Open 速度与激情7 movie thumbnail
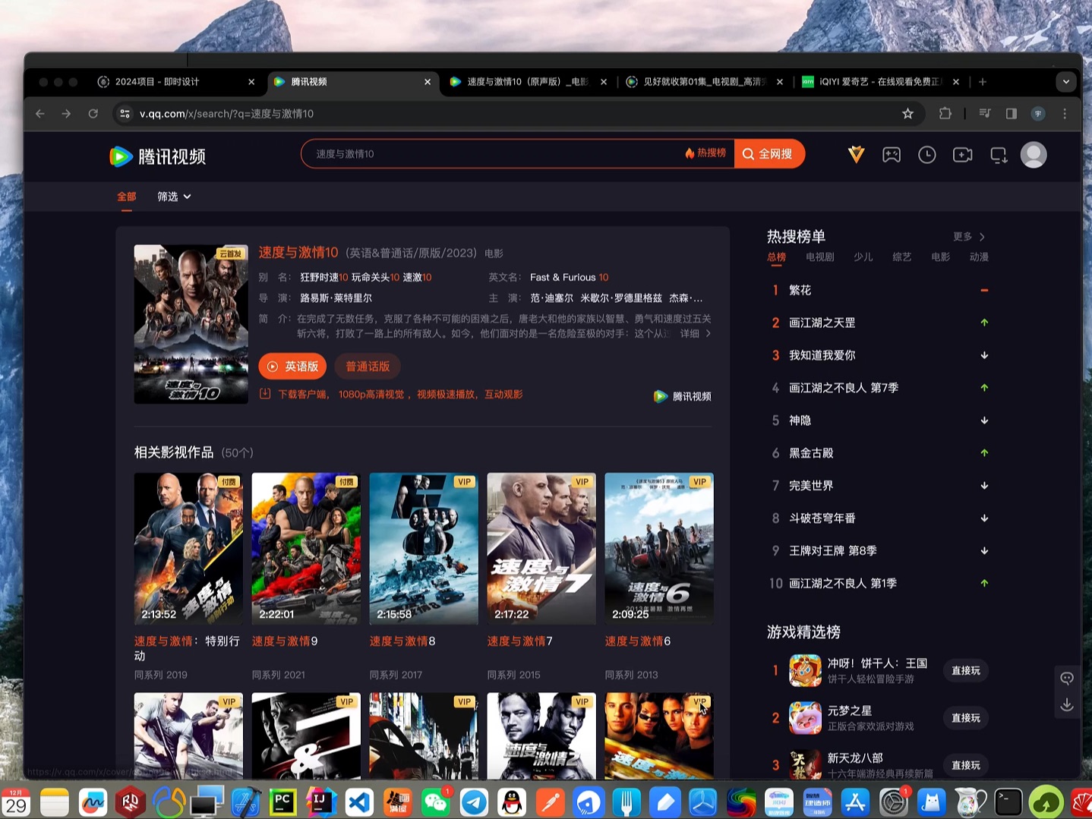This screenshot has width=1092, height=819. coord(541,548)
